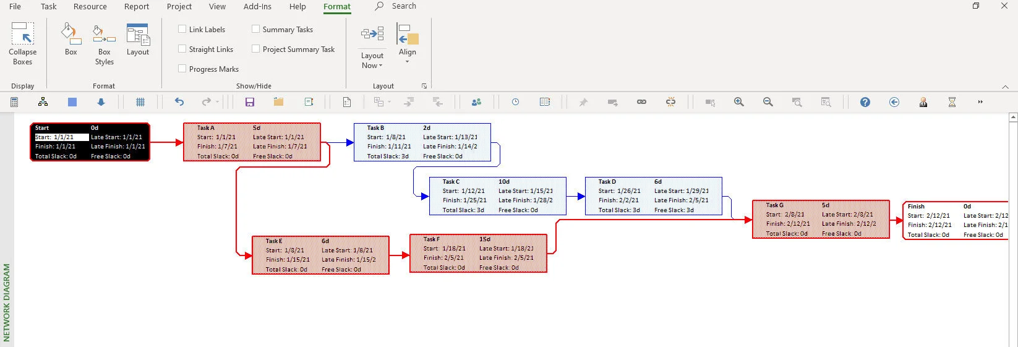Screen dimensions: 1018x347
Task: Click the pushpin icon in toolbar
Action: pos(583,102)
